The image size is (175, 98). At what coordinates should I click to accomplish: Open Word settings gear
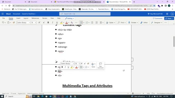167,14
